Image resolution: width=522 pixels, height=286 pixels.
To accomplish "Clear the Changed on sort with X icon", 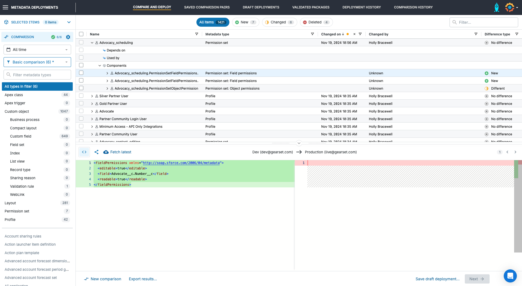I will pos(354,34).
